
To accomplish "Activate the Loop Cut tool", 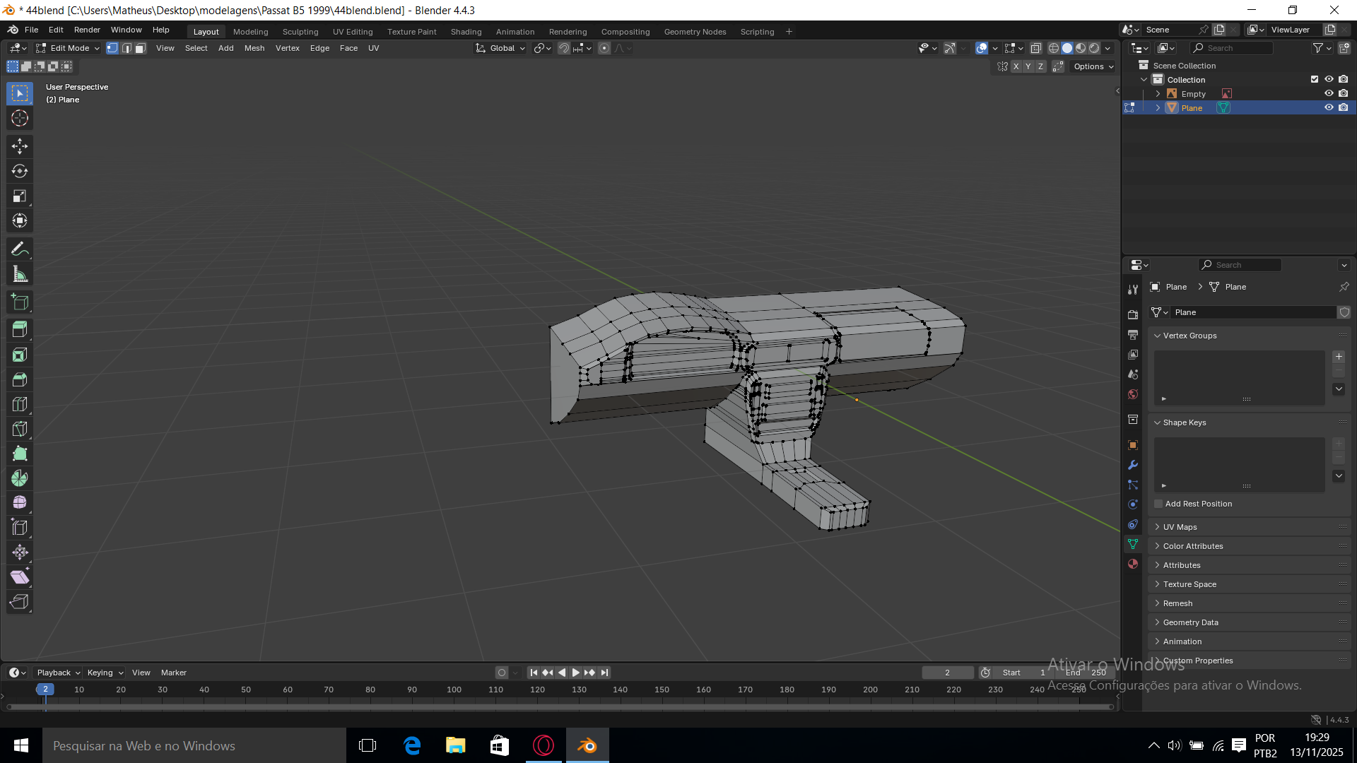I will (x=20, y=405).
